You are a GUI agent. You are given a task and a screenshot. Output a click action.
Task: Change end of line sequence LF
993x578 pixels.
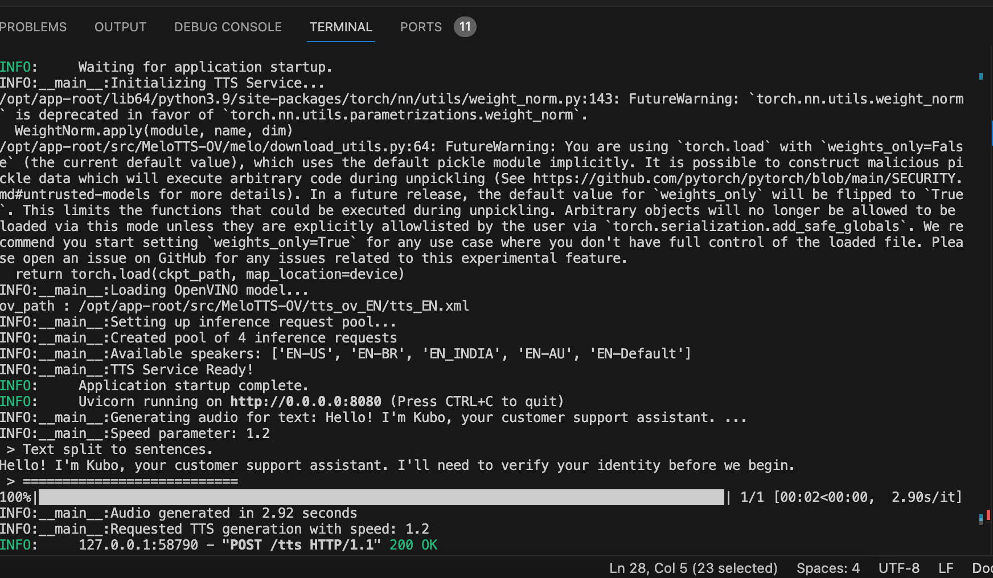tap(946, 568)
